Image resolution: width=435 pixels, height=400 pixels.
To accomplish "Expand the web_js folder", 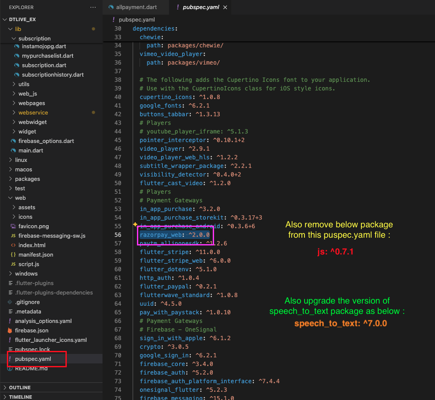I will click(x=14, y=93).
